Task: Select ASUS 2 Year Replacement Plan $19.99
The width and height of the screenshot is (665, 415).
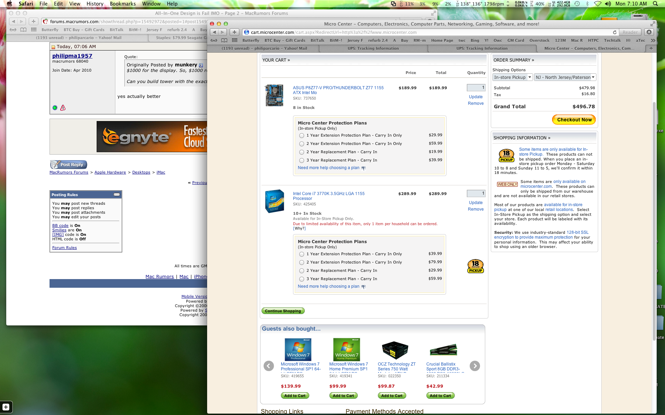Action: [302, 152]
